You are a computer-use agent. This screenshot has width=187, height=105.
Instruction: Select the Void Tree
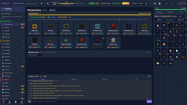coord(34,43)
